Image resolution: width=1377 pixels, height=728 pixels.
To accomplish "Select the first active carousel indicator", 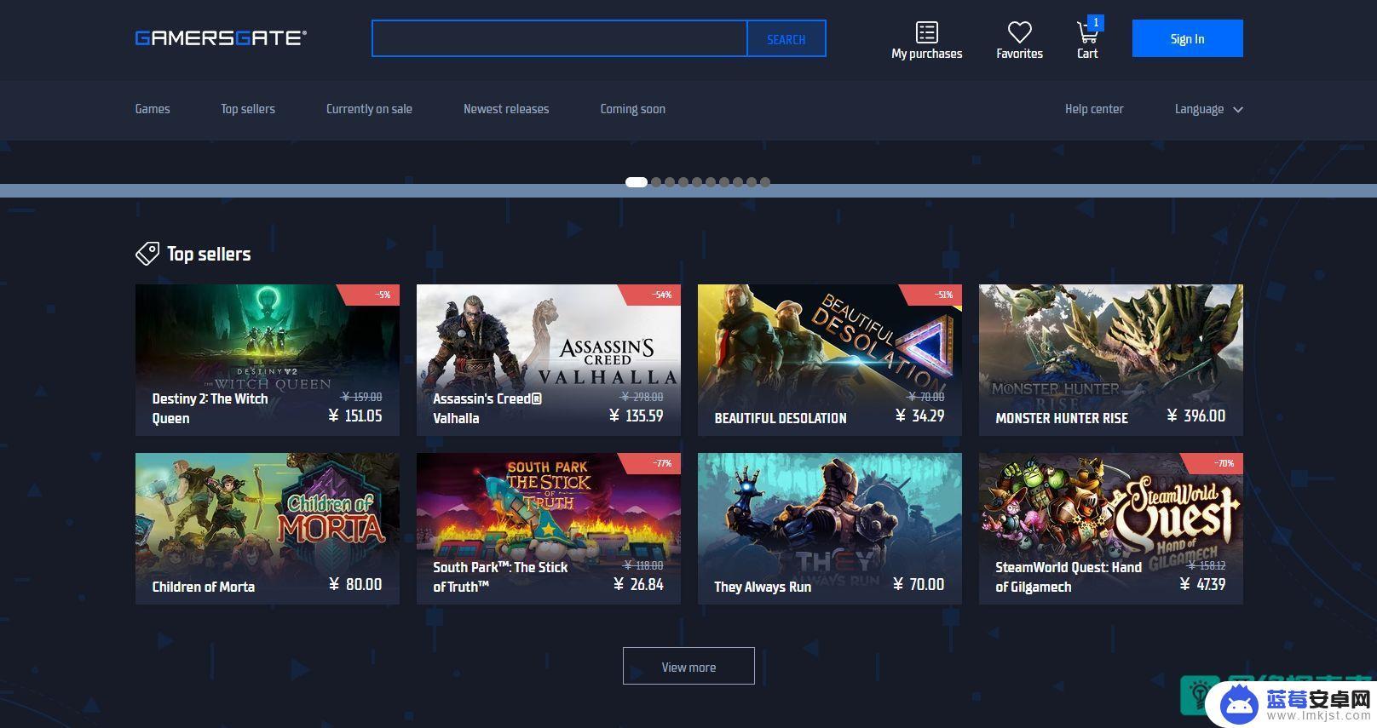I will [637, 182].
